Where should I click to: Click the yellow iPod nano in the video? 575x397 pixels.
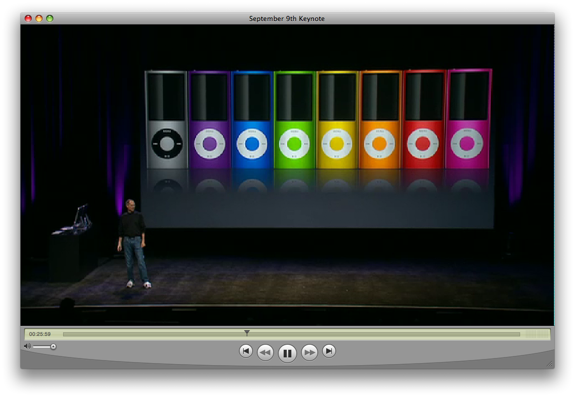tap(337, 120)
